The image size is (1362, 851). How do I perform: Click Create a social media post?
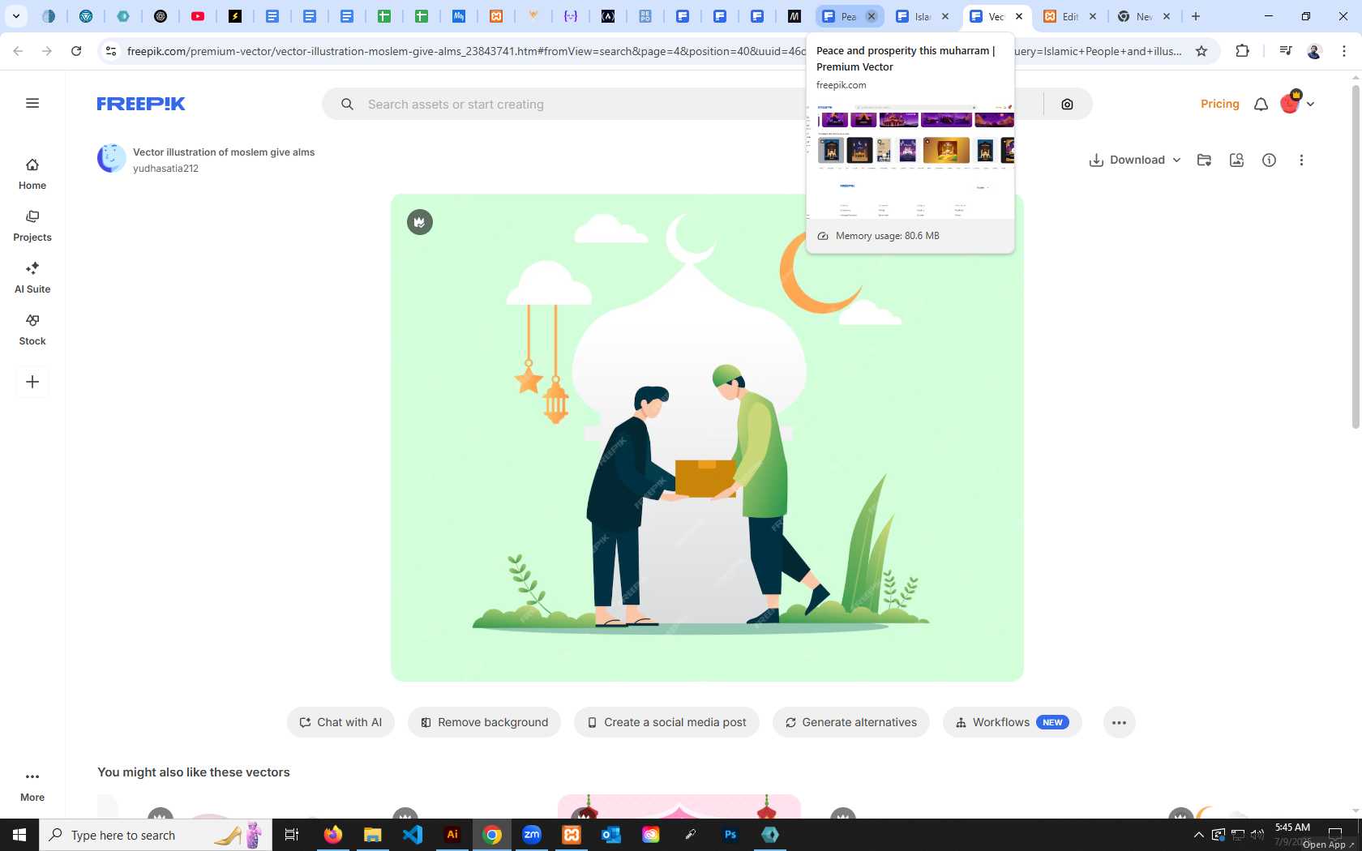point(666,722)
